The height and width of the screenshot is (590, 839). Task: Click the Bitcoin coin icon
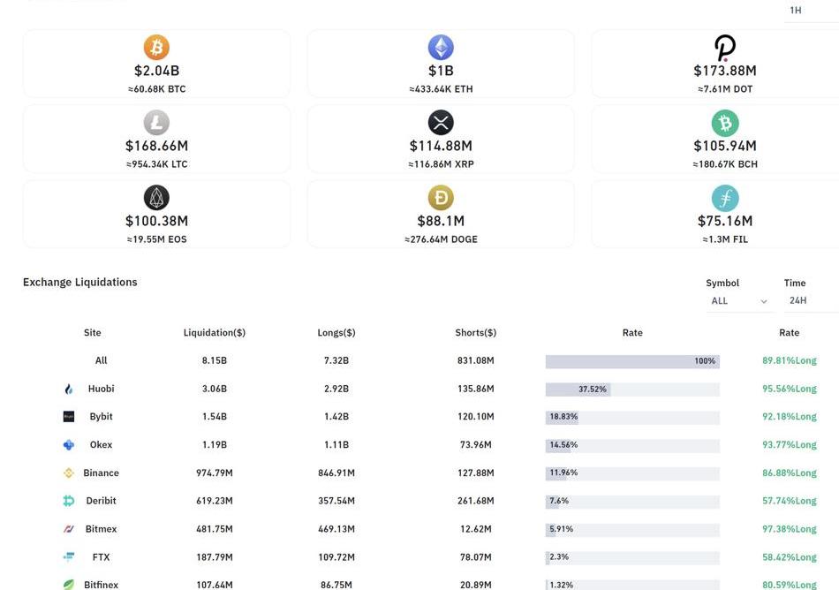coord(156,47)
